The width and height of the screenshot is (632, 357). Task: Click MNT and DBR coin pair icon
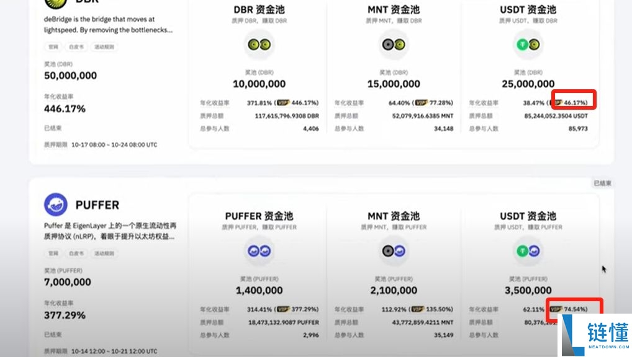(x=394, y=45)
